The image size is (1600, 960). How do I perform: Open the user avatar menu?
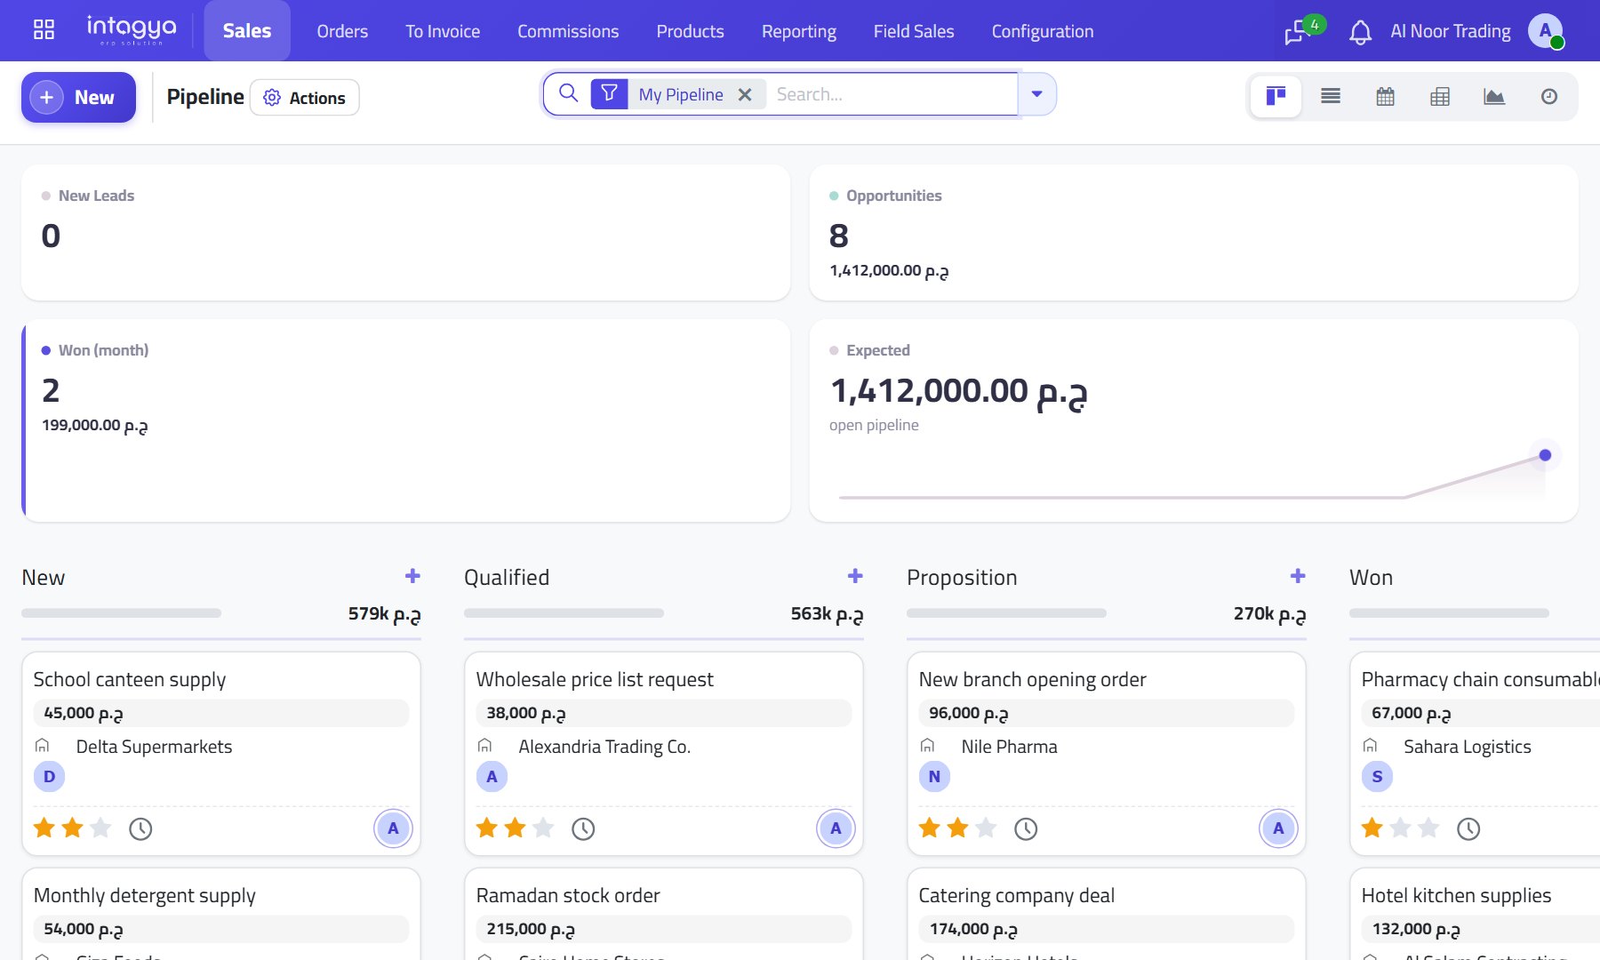[1546, 31]
